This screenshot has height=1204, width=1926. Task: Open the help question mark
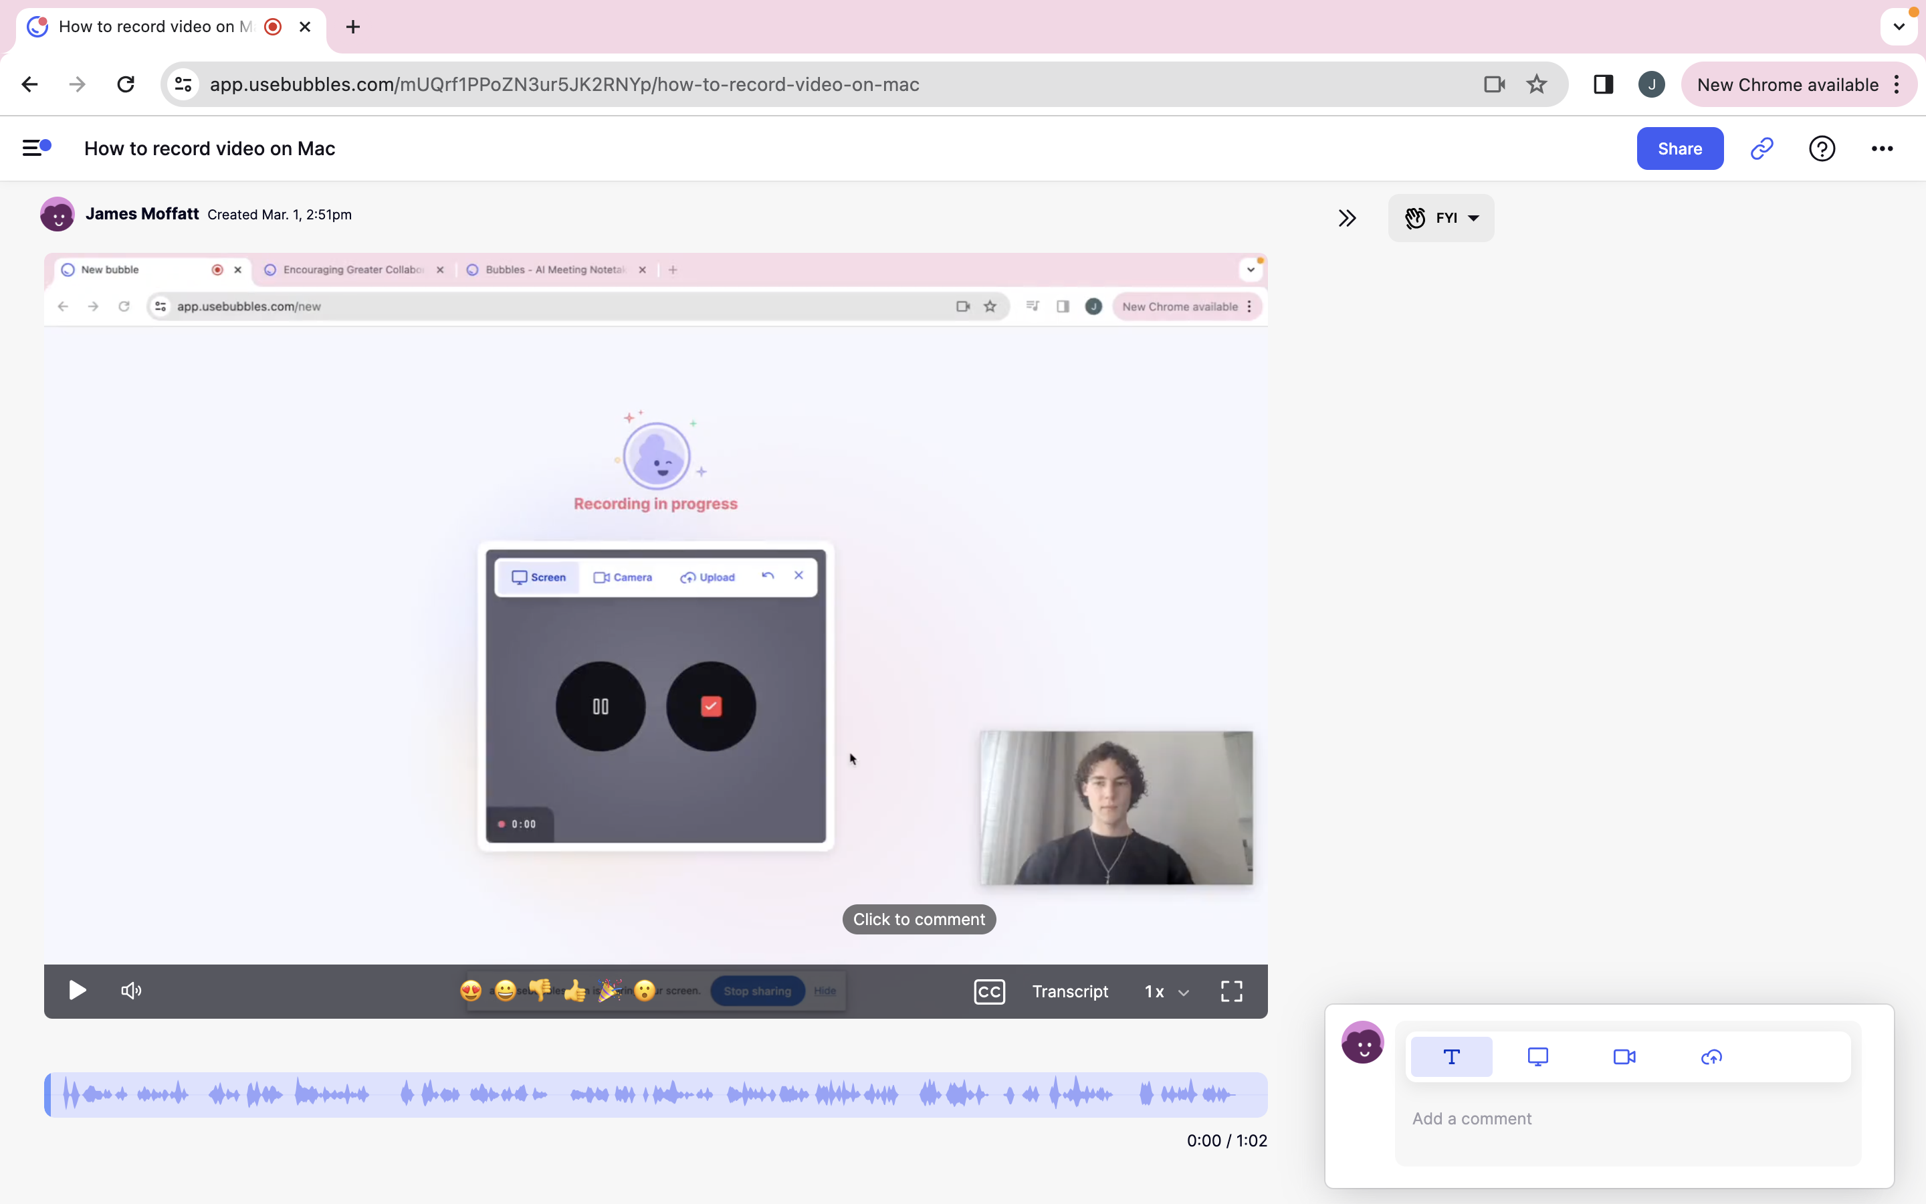click(x=1822, y=149)
